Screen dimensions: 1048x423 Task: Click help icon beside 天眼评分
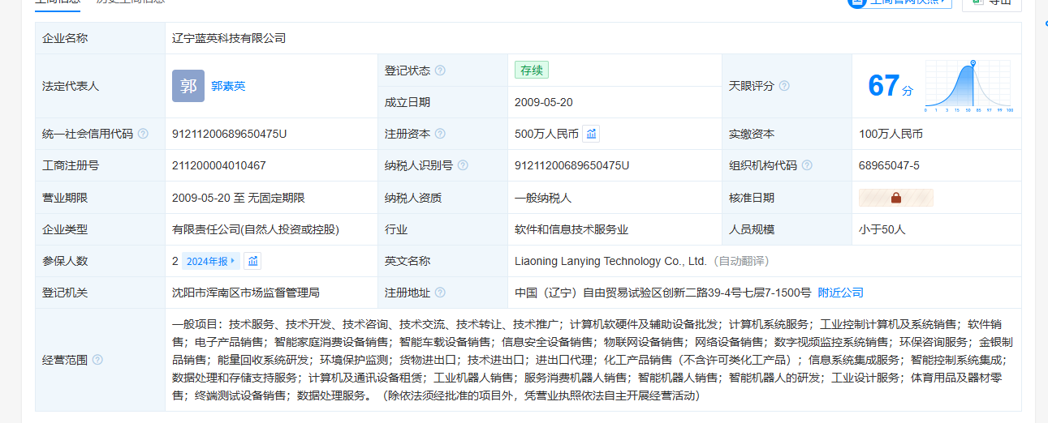784,86
